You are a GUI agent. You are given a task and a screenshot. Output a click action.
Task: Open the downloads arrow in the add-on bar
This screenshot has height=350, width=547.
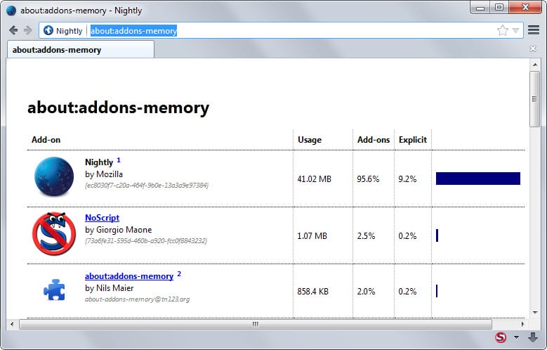(x=533, y=337)
